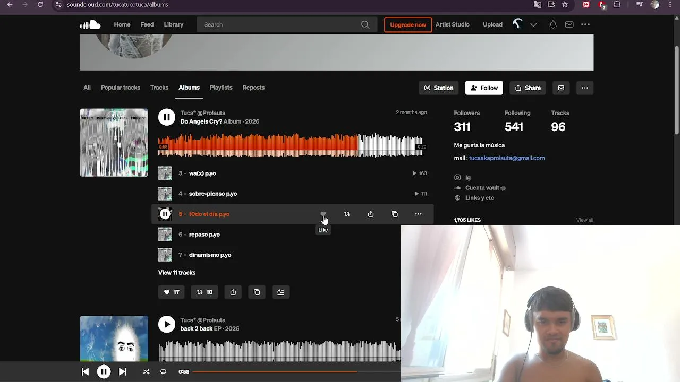The height and width of the screenshot is (382, 680).
Task: Switch to the Popular tracks tab
Action: [121, 88]
